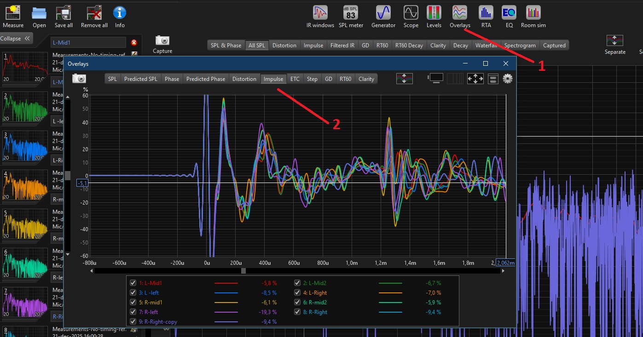Open the Room sim tool
643x337 pixels.
[533, 13]
